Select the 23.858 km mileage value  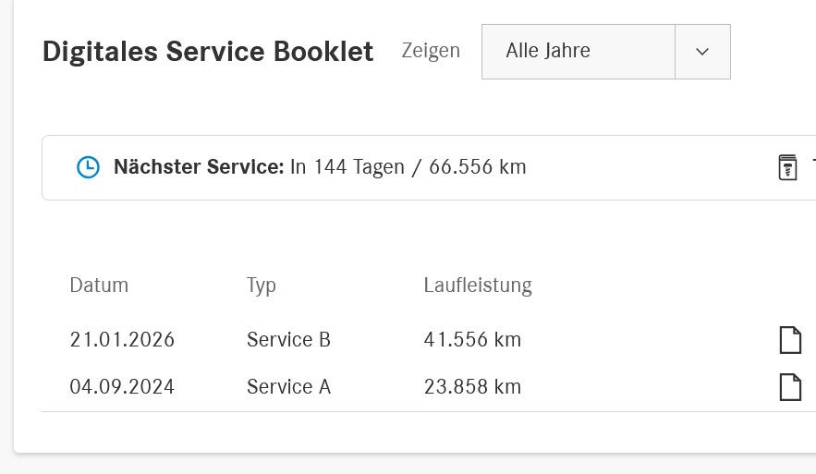pos(472,386)
